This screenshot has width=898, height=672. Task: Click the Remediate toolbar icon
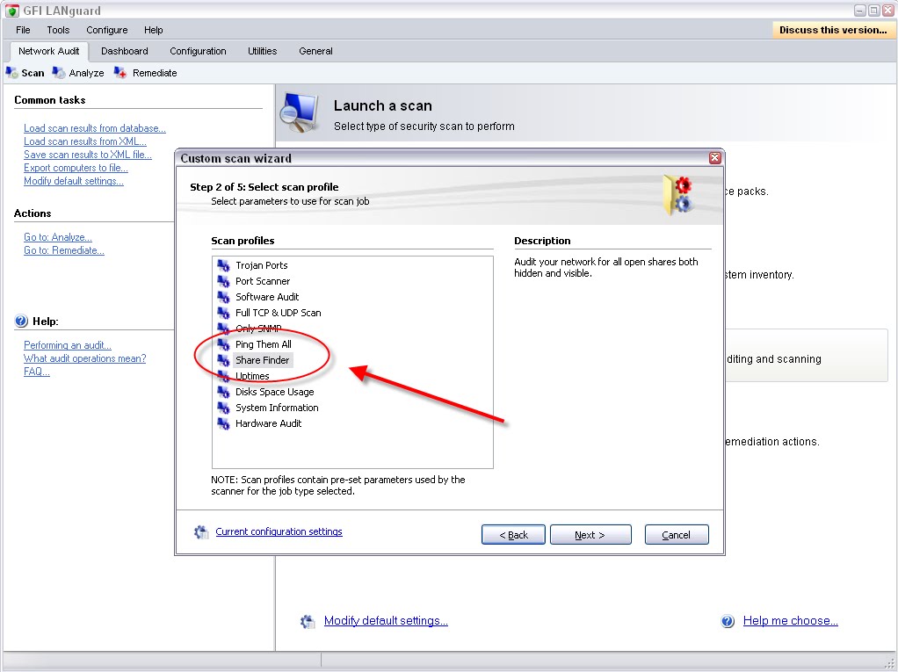pos(119,73)
